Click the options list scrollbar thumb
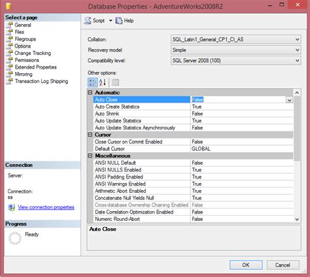This screenshot has height=277, width=310. tap(297, 129)
